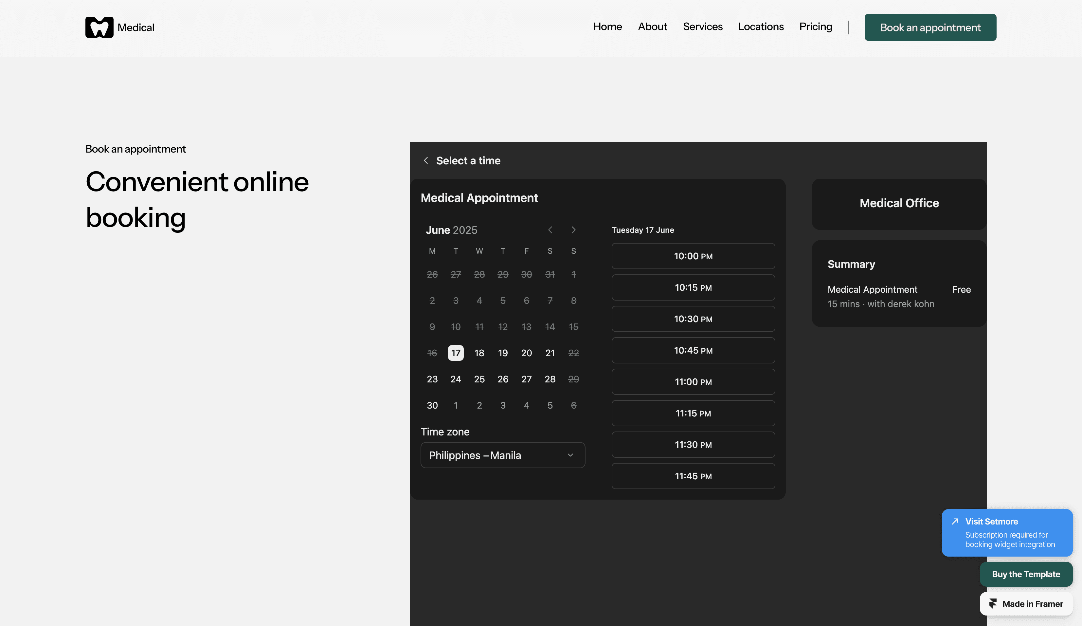
Task: Open the Pricing nav link
Action: [815, 27]
